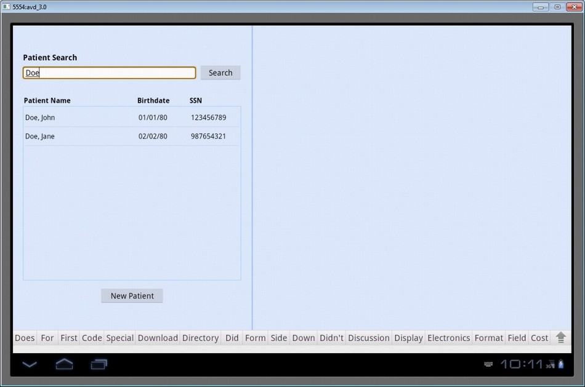The height and width of the screenshot is (387, 585).
Task: Pick the "Format" suggestion
Action: click(489, 338)
